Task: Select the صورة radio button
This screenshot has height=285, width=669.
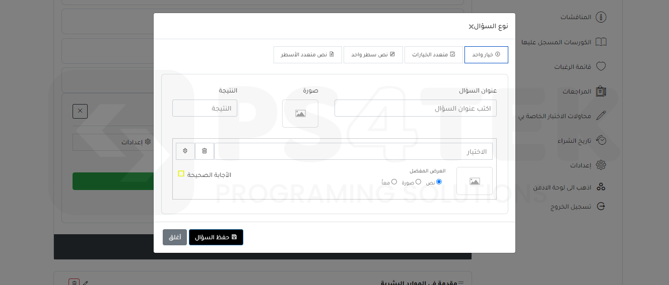Action: click(x=418, y=182)
